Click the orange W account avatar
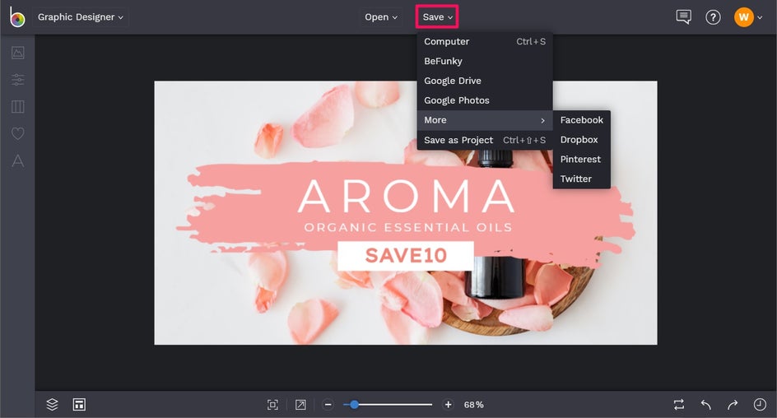The height and width of the screenshot is (418, 777). click(x=744, y=17)
